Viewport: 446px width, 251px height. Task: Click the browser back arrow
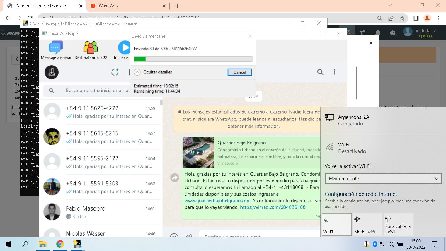pyautogui.click(x=8, y=18)
